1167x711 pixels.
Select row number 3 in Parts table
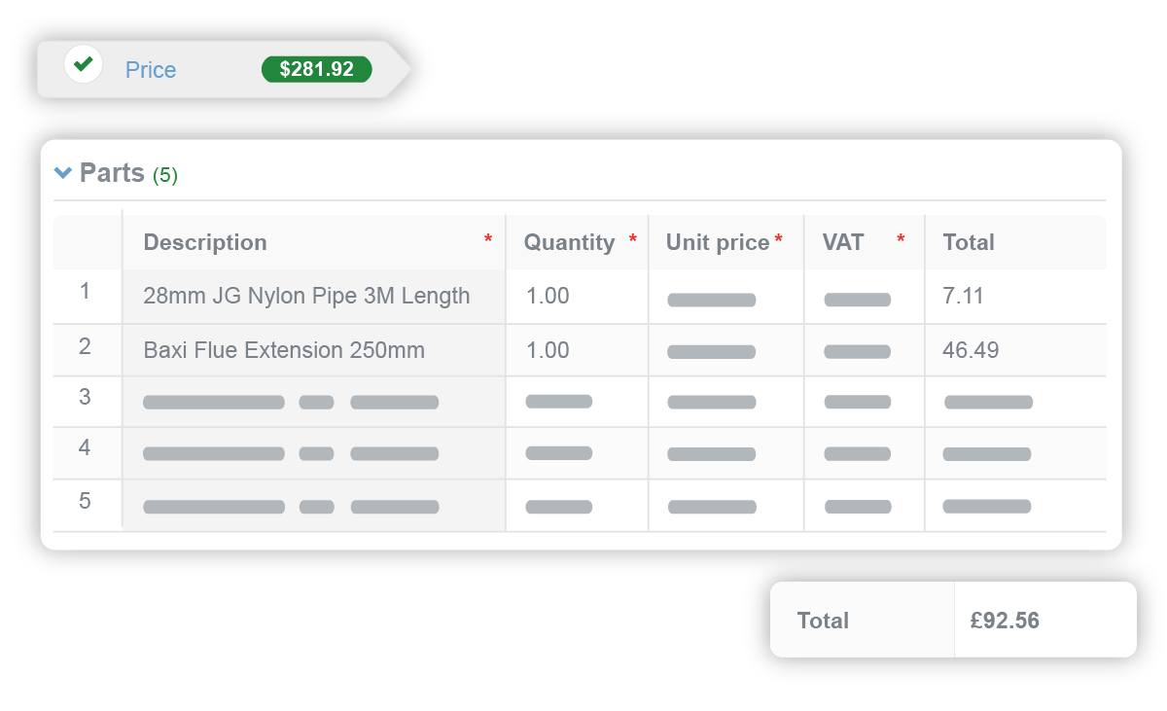(x=86, y=397)
